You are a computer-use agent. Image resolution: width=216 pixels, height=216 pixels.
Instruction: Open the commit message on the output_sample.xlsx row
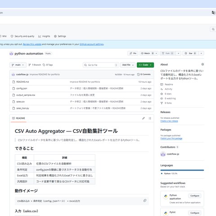coord(82,95)
